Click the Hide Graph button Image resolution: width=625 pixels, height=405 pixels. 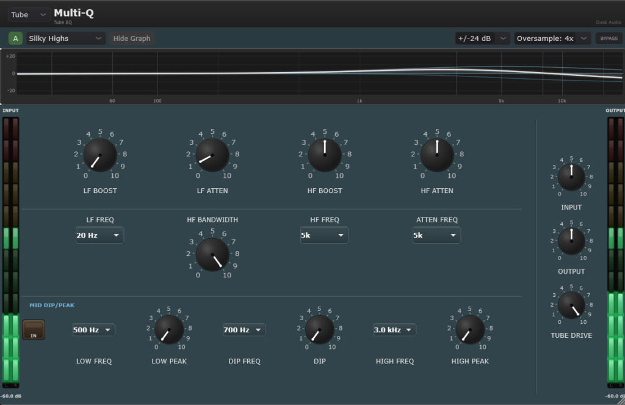point(132,38)
